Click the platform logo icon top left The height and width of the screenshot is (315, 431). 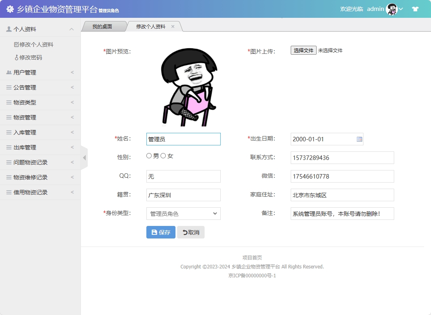pos(10,9)
